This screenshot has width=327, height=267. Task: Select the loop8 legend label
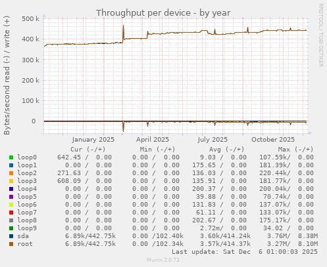[x=27, y=220]
